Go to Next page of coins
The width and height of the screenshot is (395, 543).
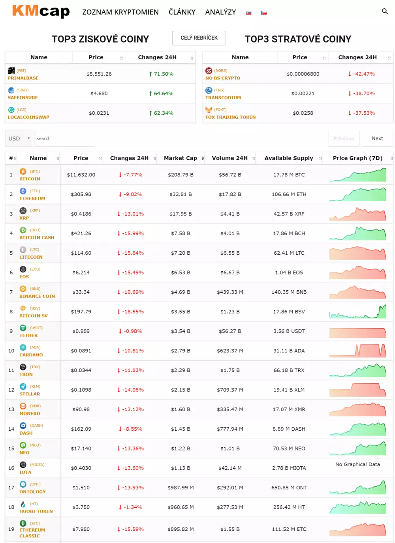(377, 138)
